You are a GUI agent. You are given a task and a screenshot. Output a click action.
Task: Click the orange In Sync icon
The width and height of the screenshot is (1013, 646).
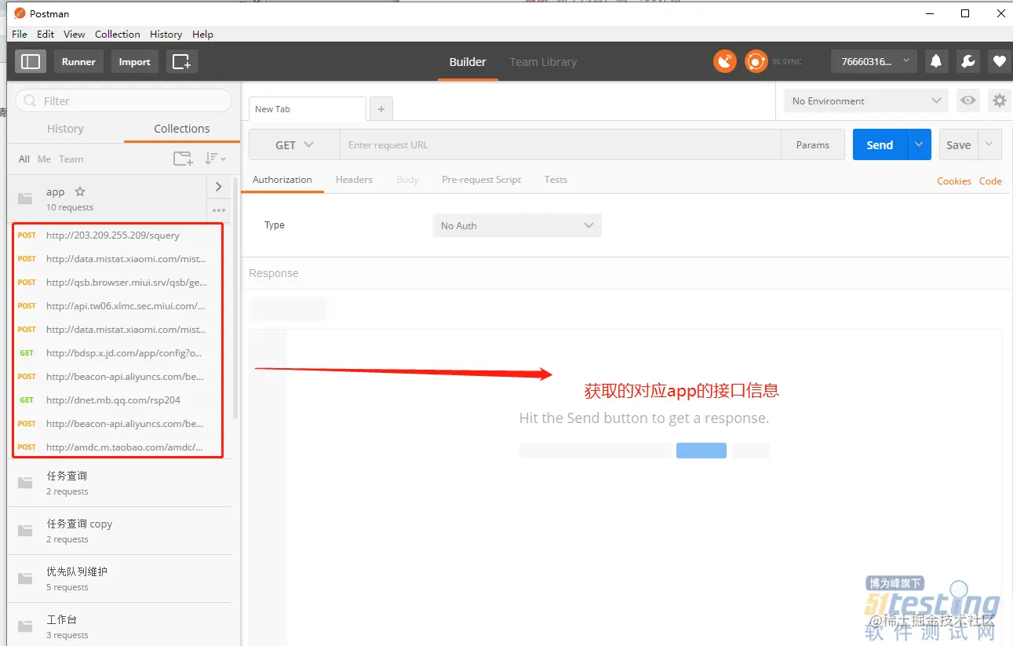pos(756,61)
